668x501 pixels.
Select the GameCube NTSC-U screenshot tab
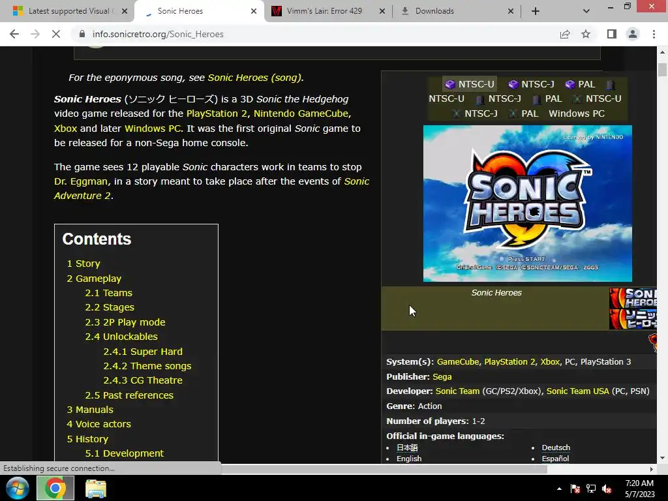click(470, 84)
